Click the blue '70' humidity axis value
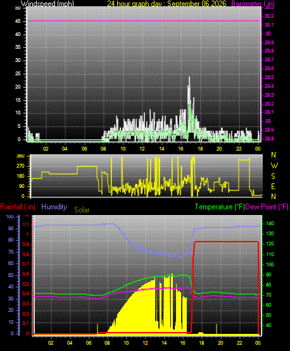 click(11, 252)
